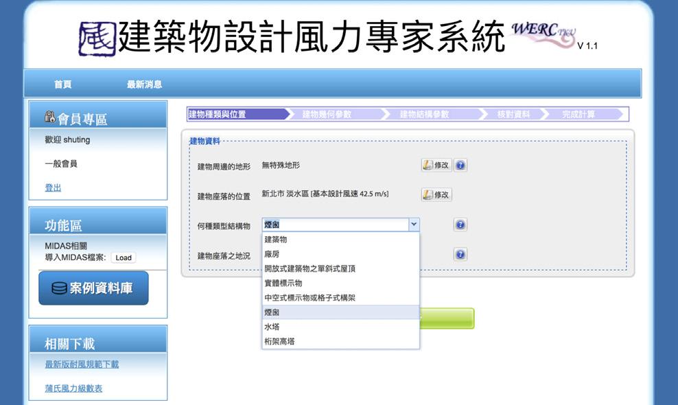Click the wind seal logo icon
The height and width of the screenshot is (405, 678).
click(97, 39)
